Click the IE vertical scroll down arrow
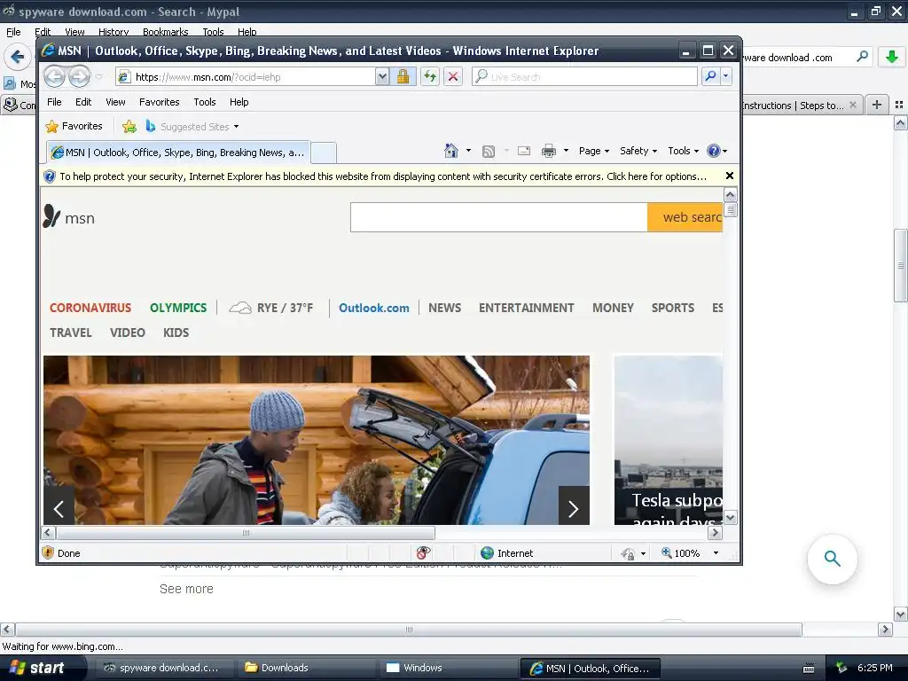The height and width of the screenshot is (681, 908). click(731, 517)
